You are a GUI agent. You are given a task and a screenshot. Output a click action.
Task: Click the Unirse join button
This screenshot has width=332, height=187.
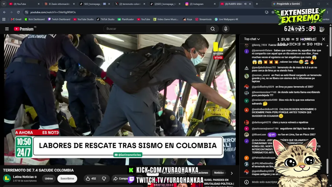(49, 178)
